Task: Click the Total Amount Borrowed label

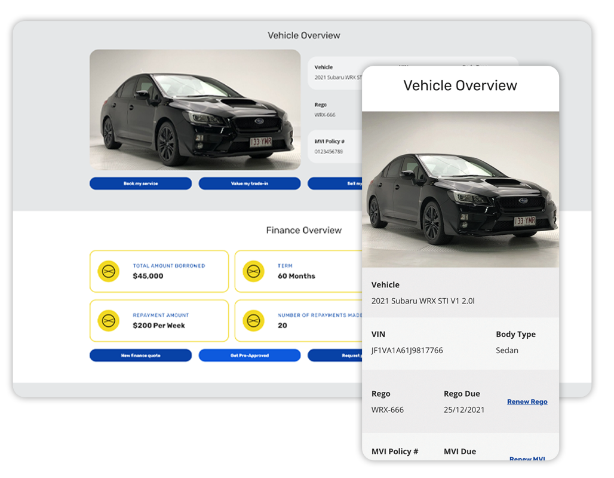Action: pos(169,266)
